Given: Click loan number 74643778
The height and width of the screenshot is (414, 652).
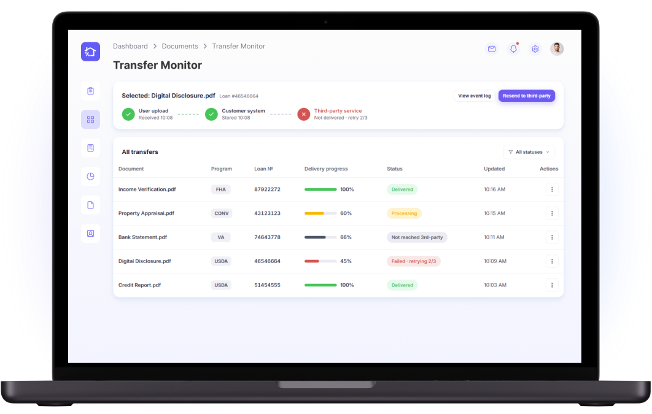Looking at the screenshot, I should tap(268, 237).
